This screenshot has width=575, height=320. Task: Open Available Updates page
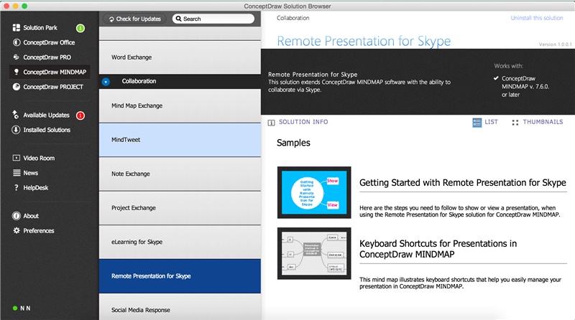tap(46, 116)
